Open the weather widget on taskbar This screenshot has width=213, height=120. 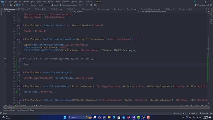click(x=6, y=117)
